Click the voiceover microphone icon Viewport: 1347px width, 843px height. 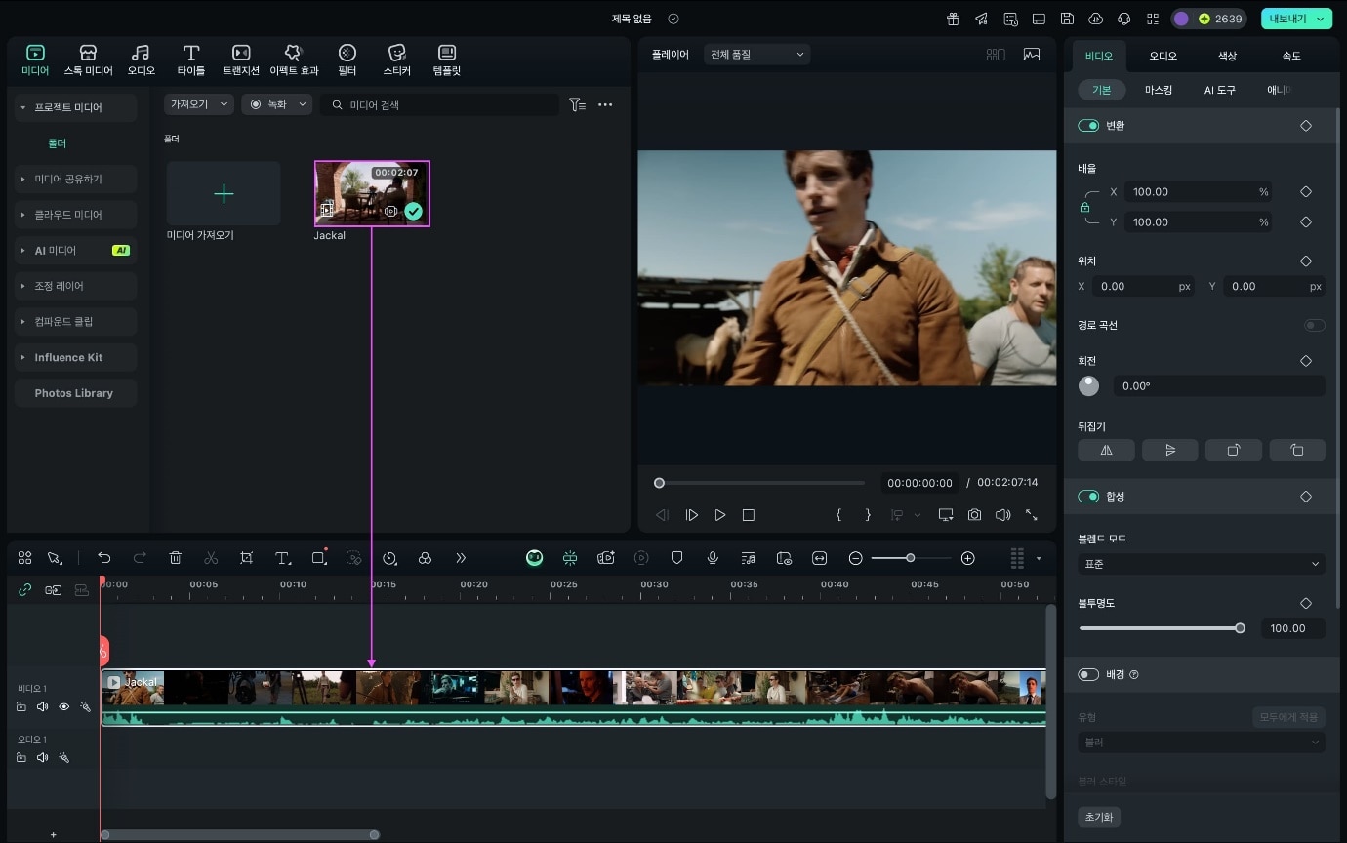tap(713, 558)
